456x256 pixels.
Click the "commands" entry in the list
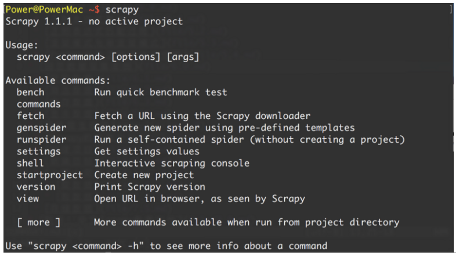coord(38,104)
